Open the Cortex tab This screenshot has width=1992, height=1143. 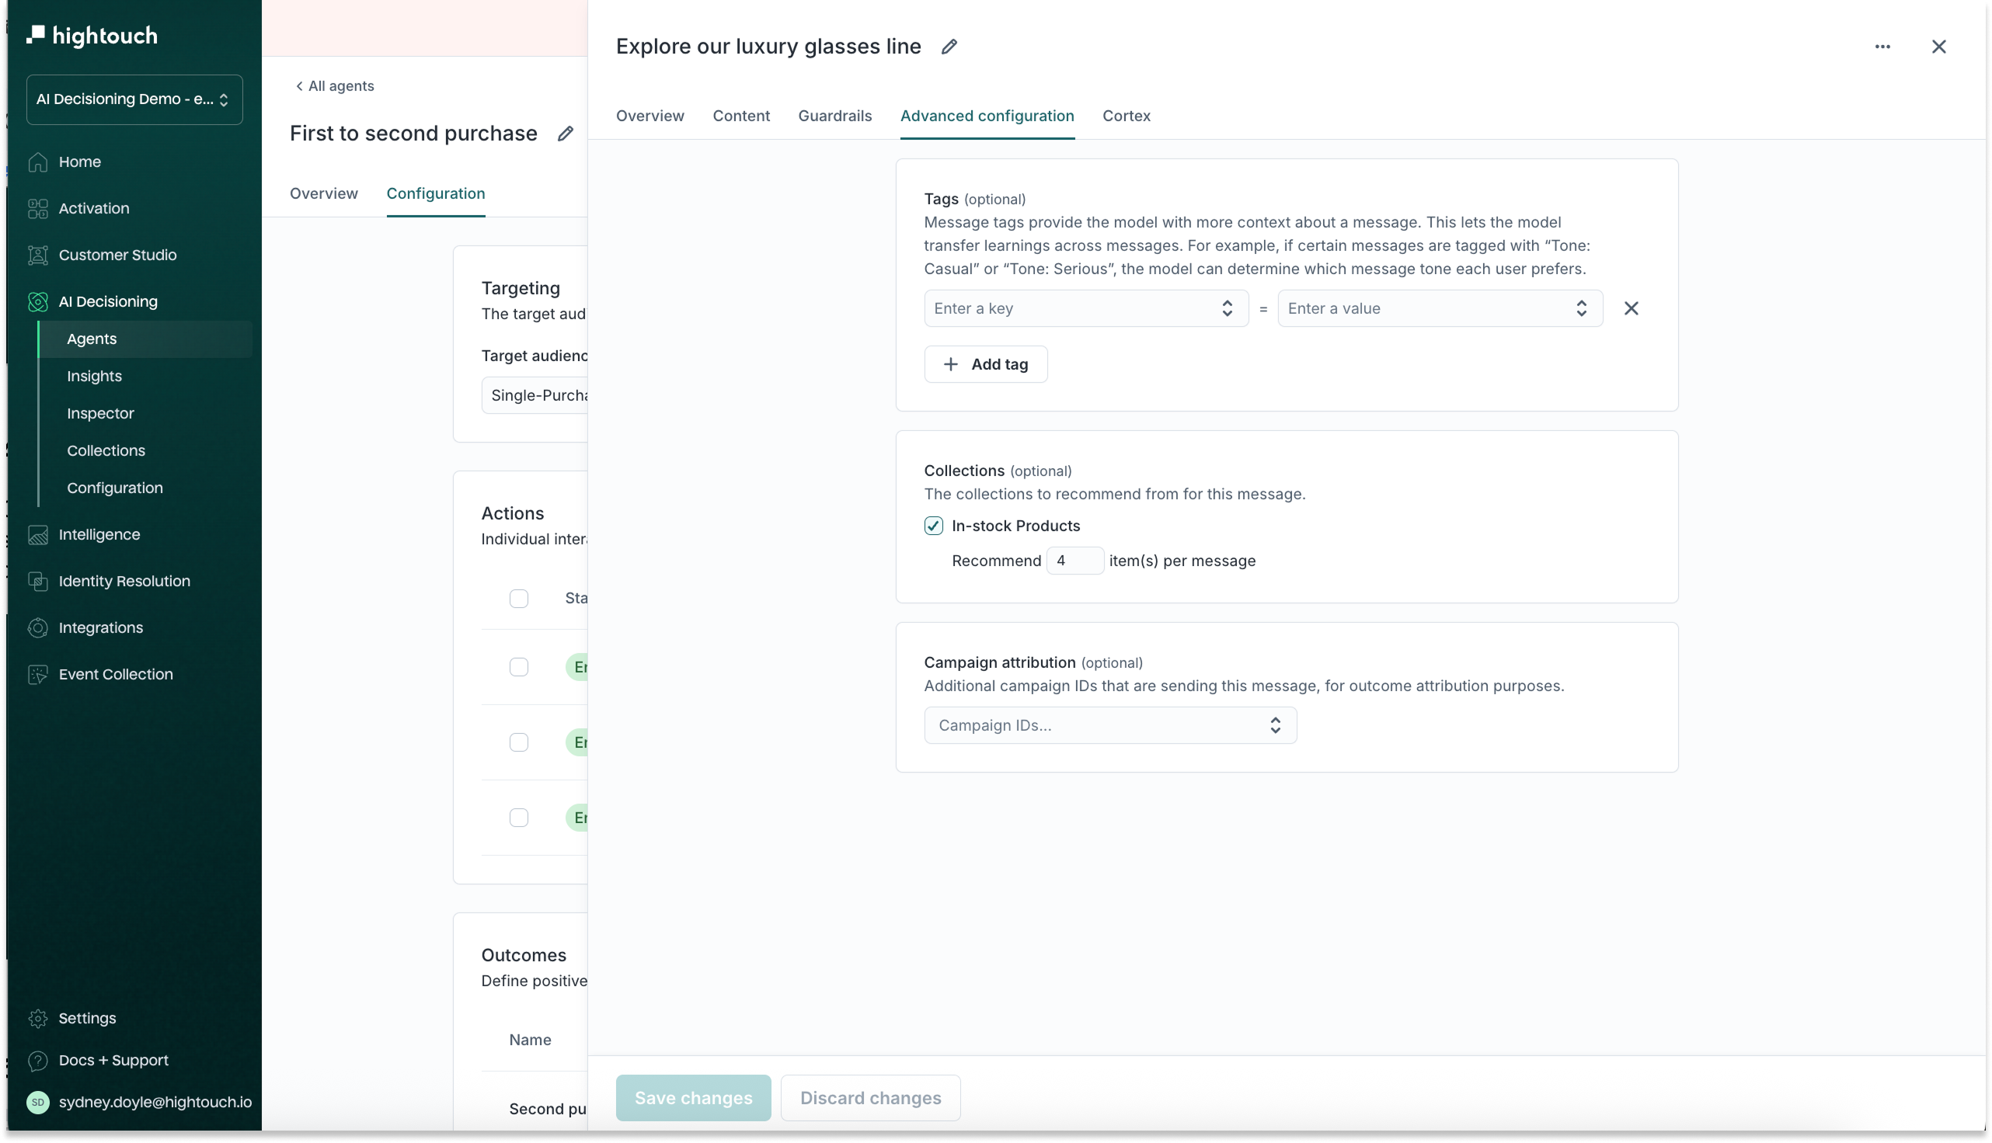(1126, 116)
